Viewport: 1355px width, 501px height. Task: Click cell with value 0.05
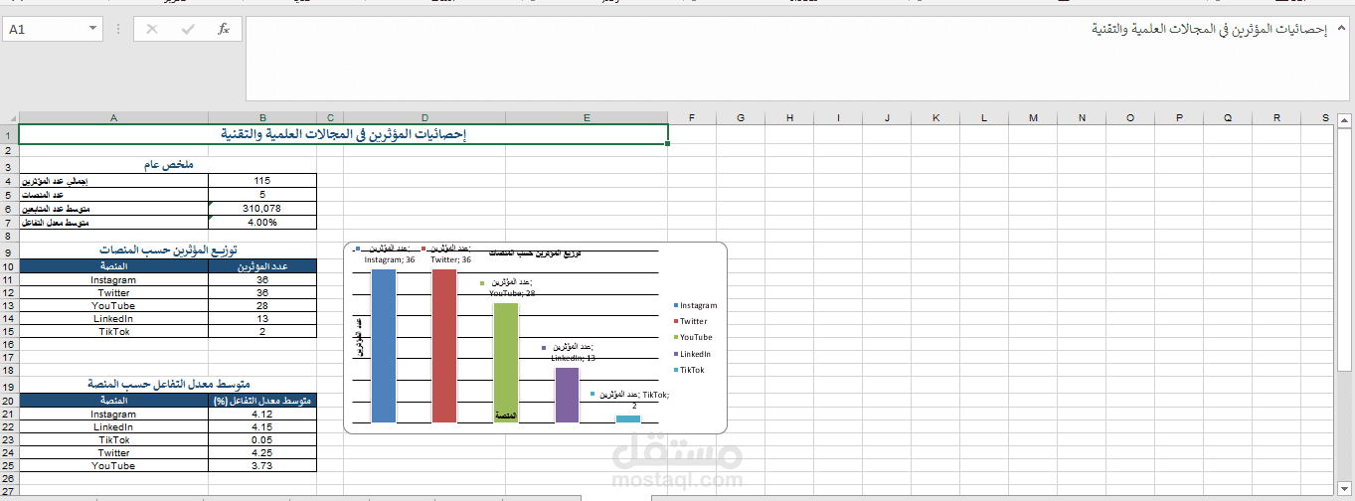point(262,439)
